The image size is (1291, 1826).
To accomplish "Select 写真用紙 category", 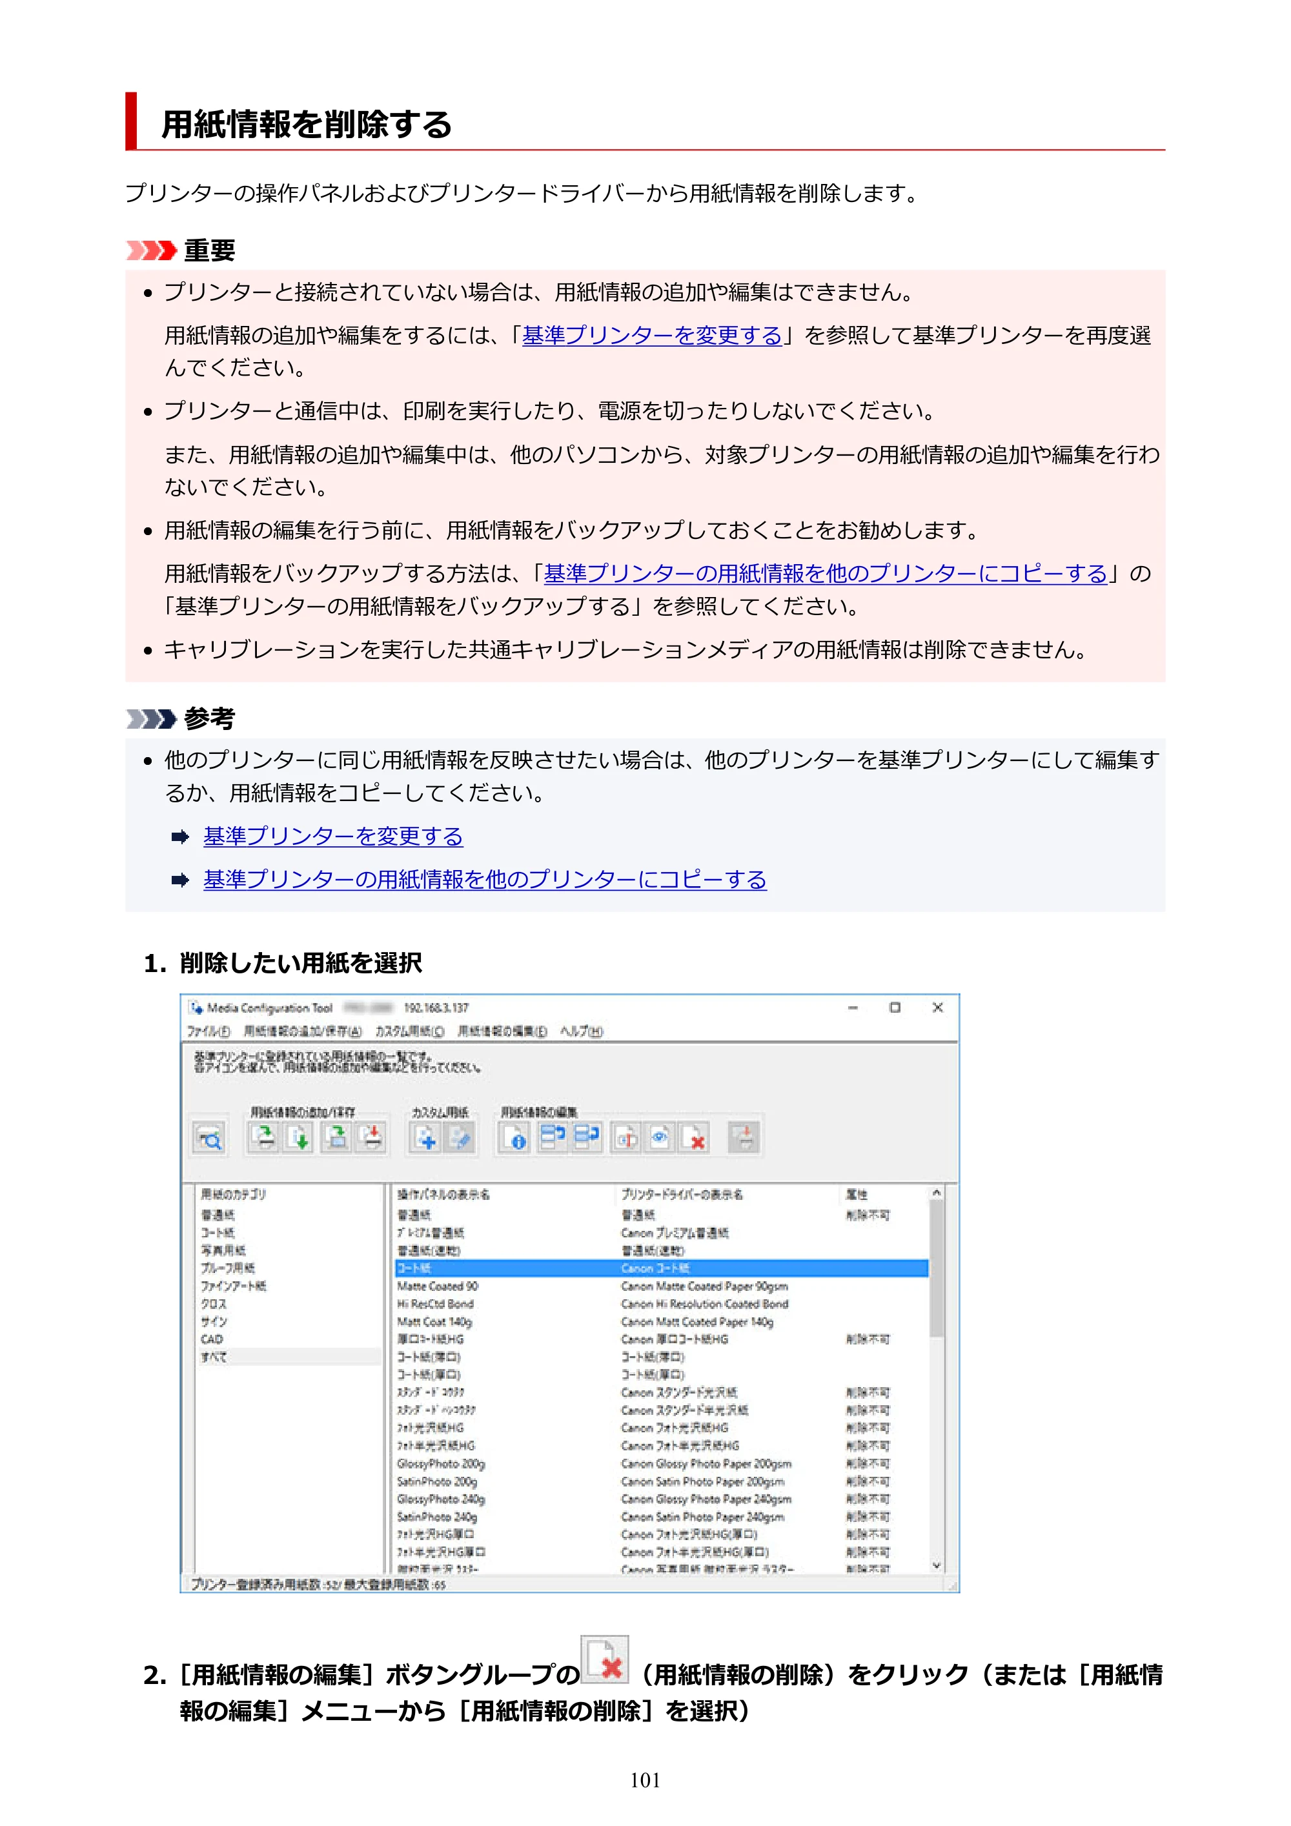I will tap(223, 1250).
